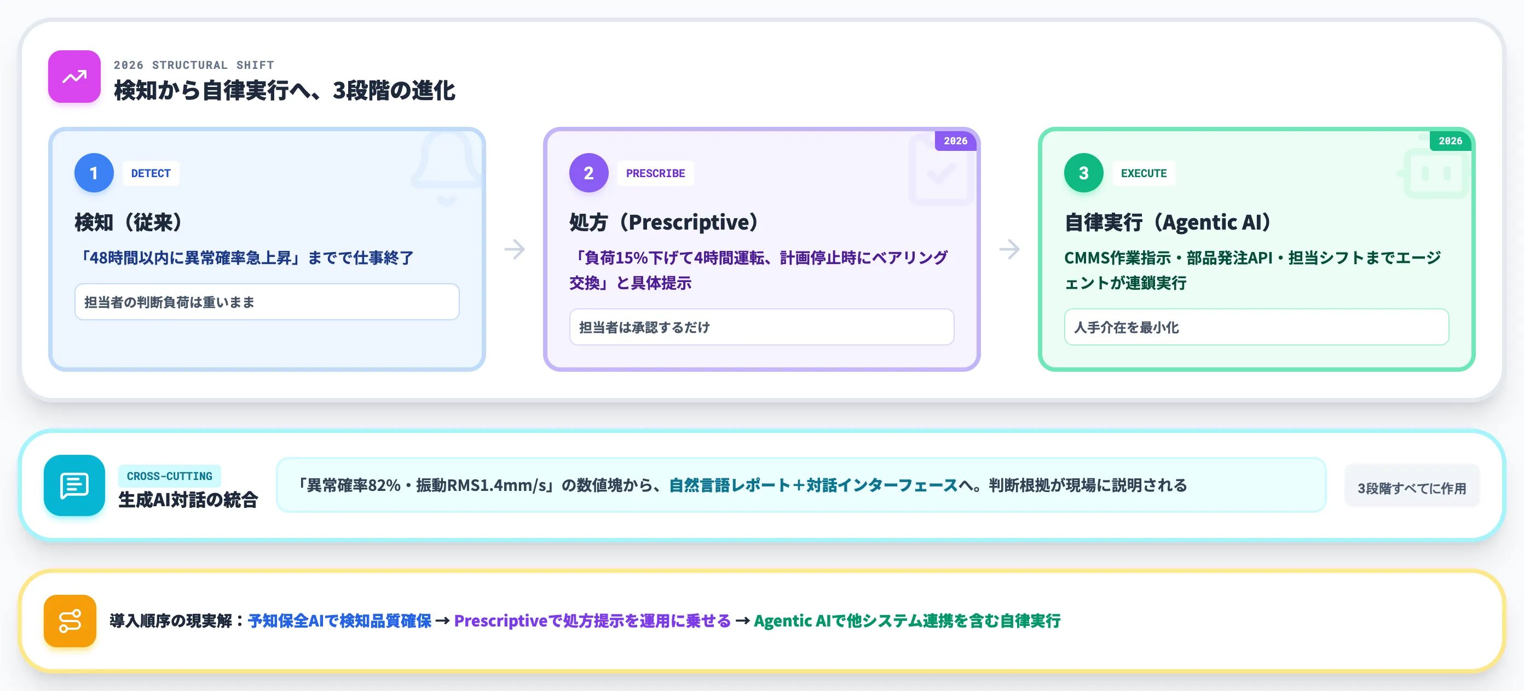Click the purple step 2 circle
The width and height of the screenshot is (1524, 691).
(588, 173)
